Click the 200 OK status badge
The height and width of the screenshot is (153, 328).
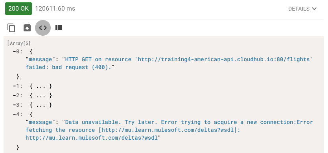tap(18, 9)
